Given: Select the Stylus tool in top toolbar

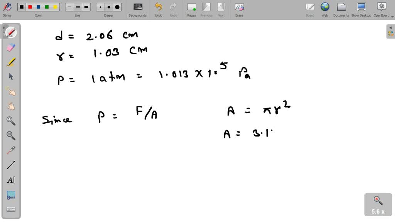Looking at the screenshot, I should 7,9.
